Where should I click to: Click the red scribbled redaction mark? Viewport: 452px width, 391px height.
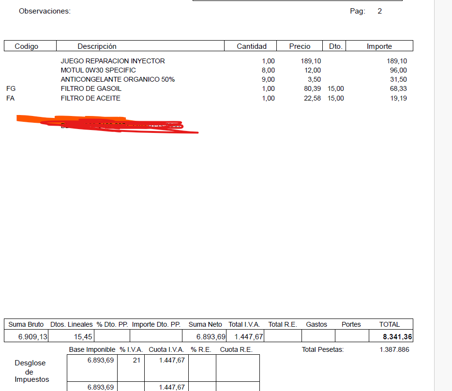click(x=111, y=124)
